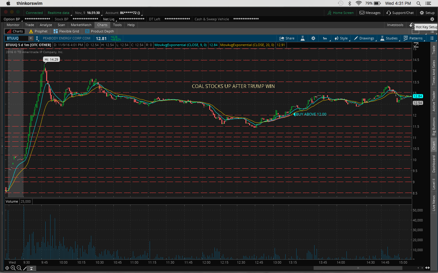The width and height of the screenshot is (438, 273).
Task: Open the Help main tab
Action: (x=131, y=25)
